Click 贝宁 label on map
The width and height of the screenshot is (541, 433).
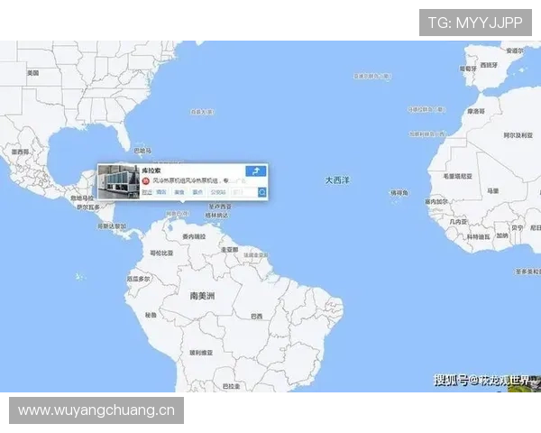click(x=518, y=228)
